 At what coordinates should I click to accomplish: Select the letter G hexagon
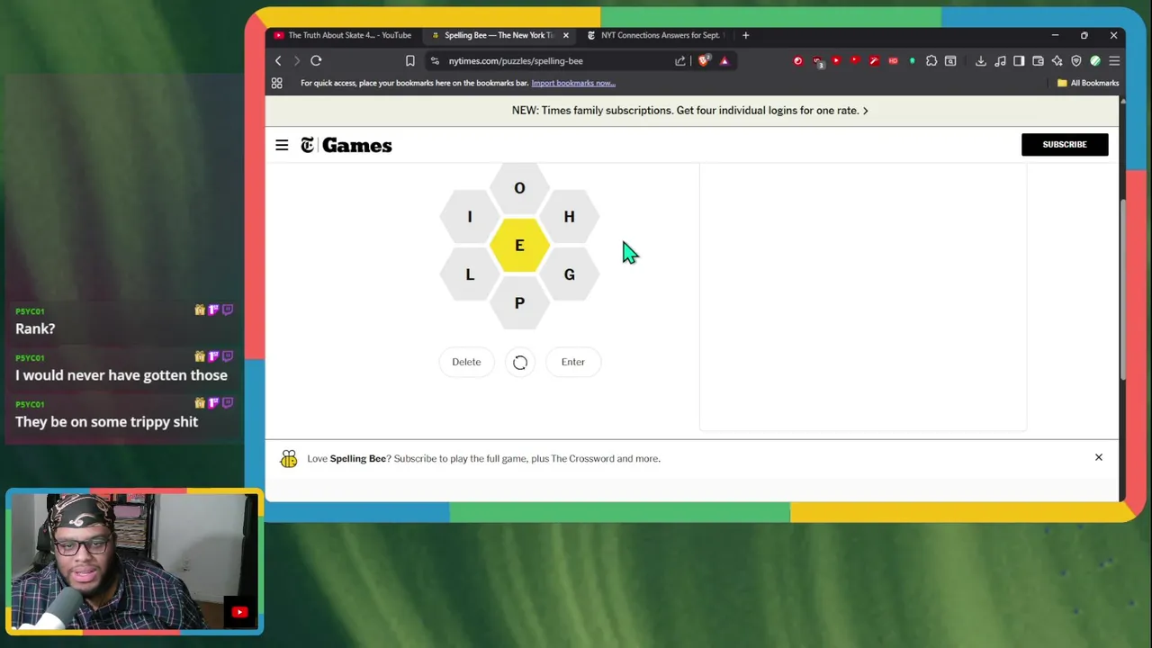pos(569,274)
